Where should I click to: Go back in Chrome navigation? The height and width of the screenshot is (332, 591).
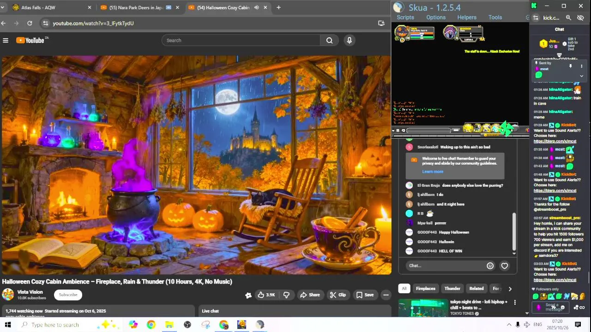coord(4,23)
